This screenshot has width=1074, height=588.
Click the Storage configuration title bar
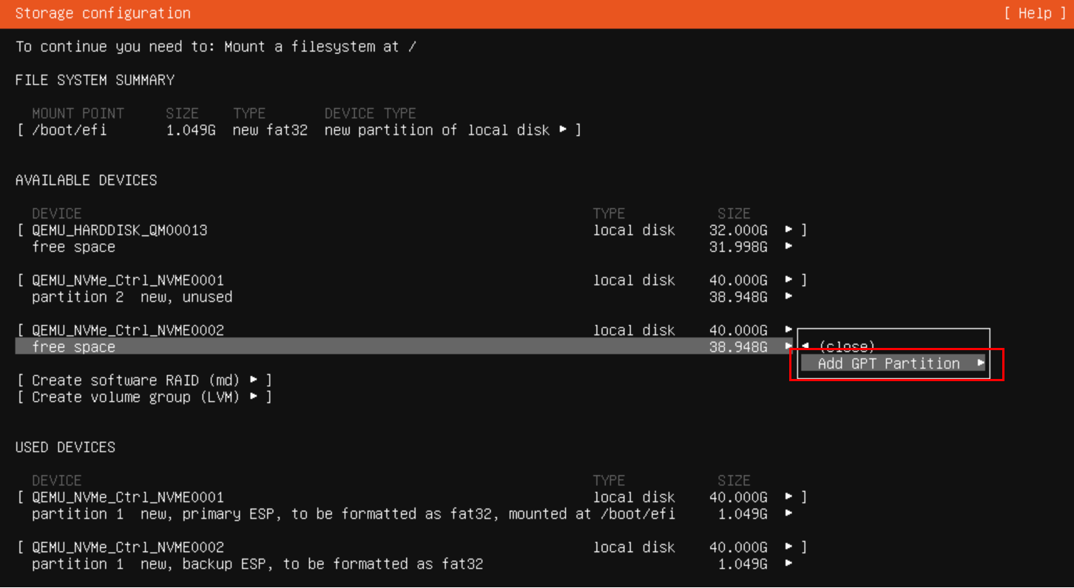click(102, 13)
